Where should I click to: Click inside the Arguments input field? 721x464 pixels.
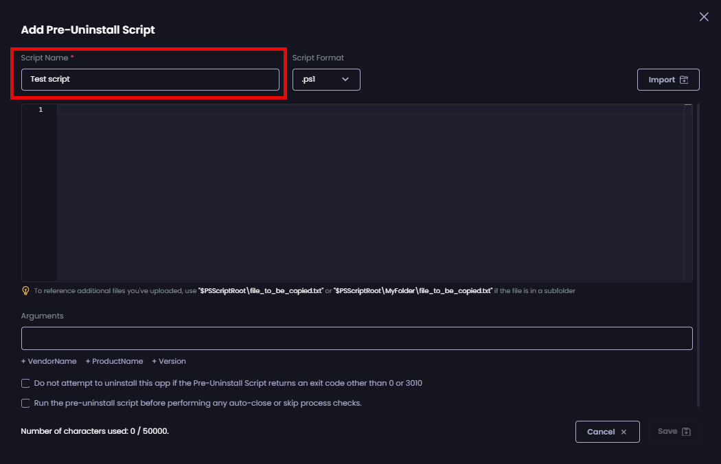coord(356,338)
